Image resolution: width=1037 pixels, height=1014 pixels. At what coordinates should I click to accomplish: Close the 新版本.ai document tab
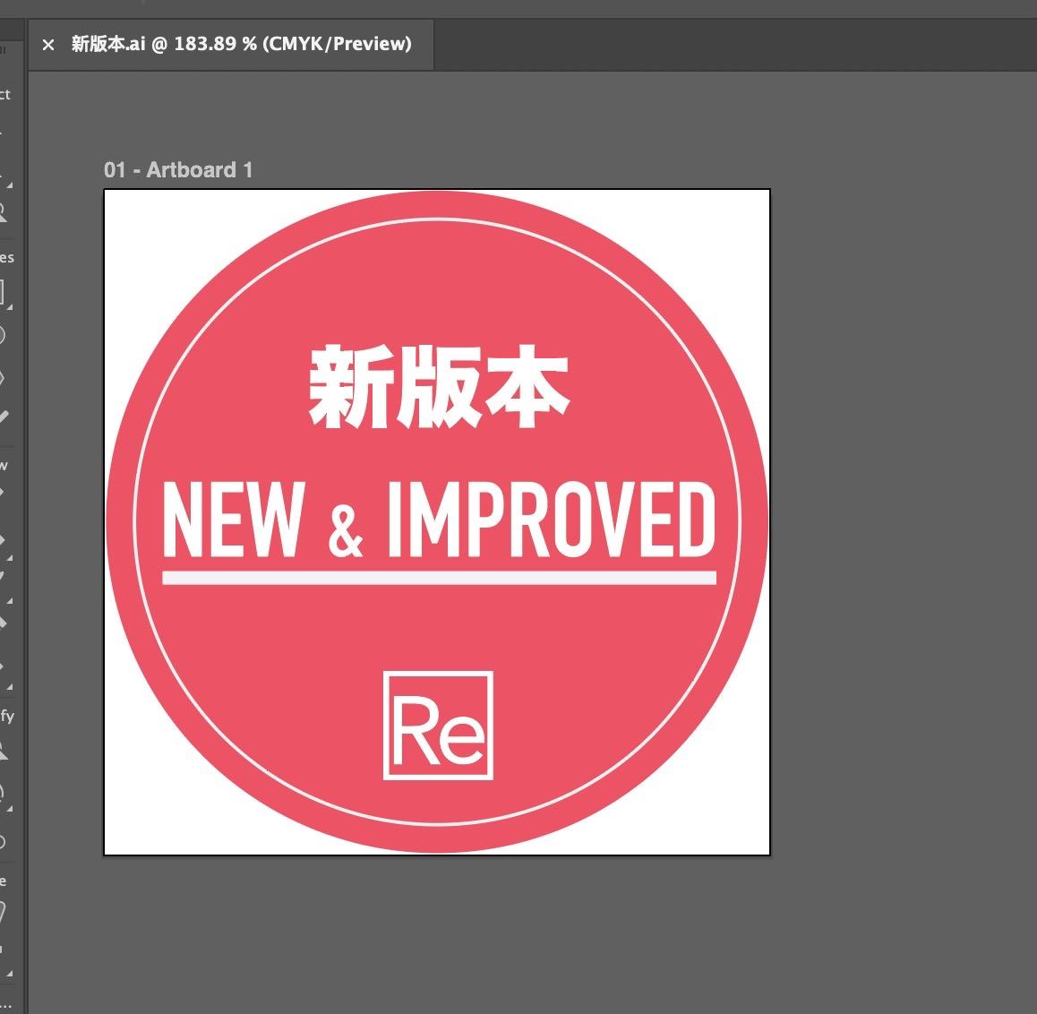click(x=48, y=45)
